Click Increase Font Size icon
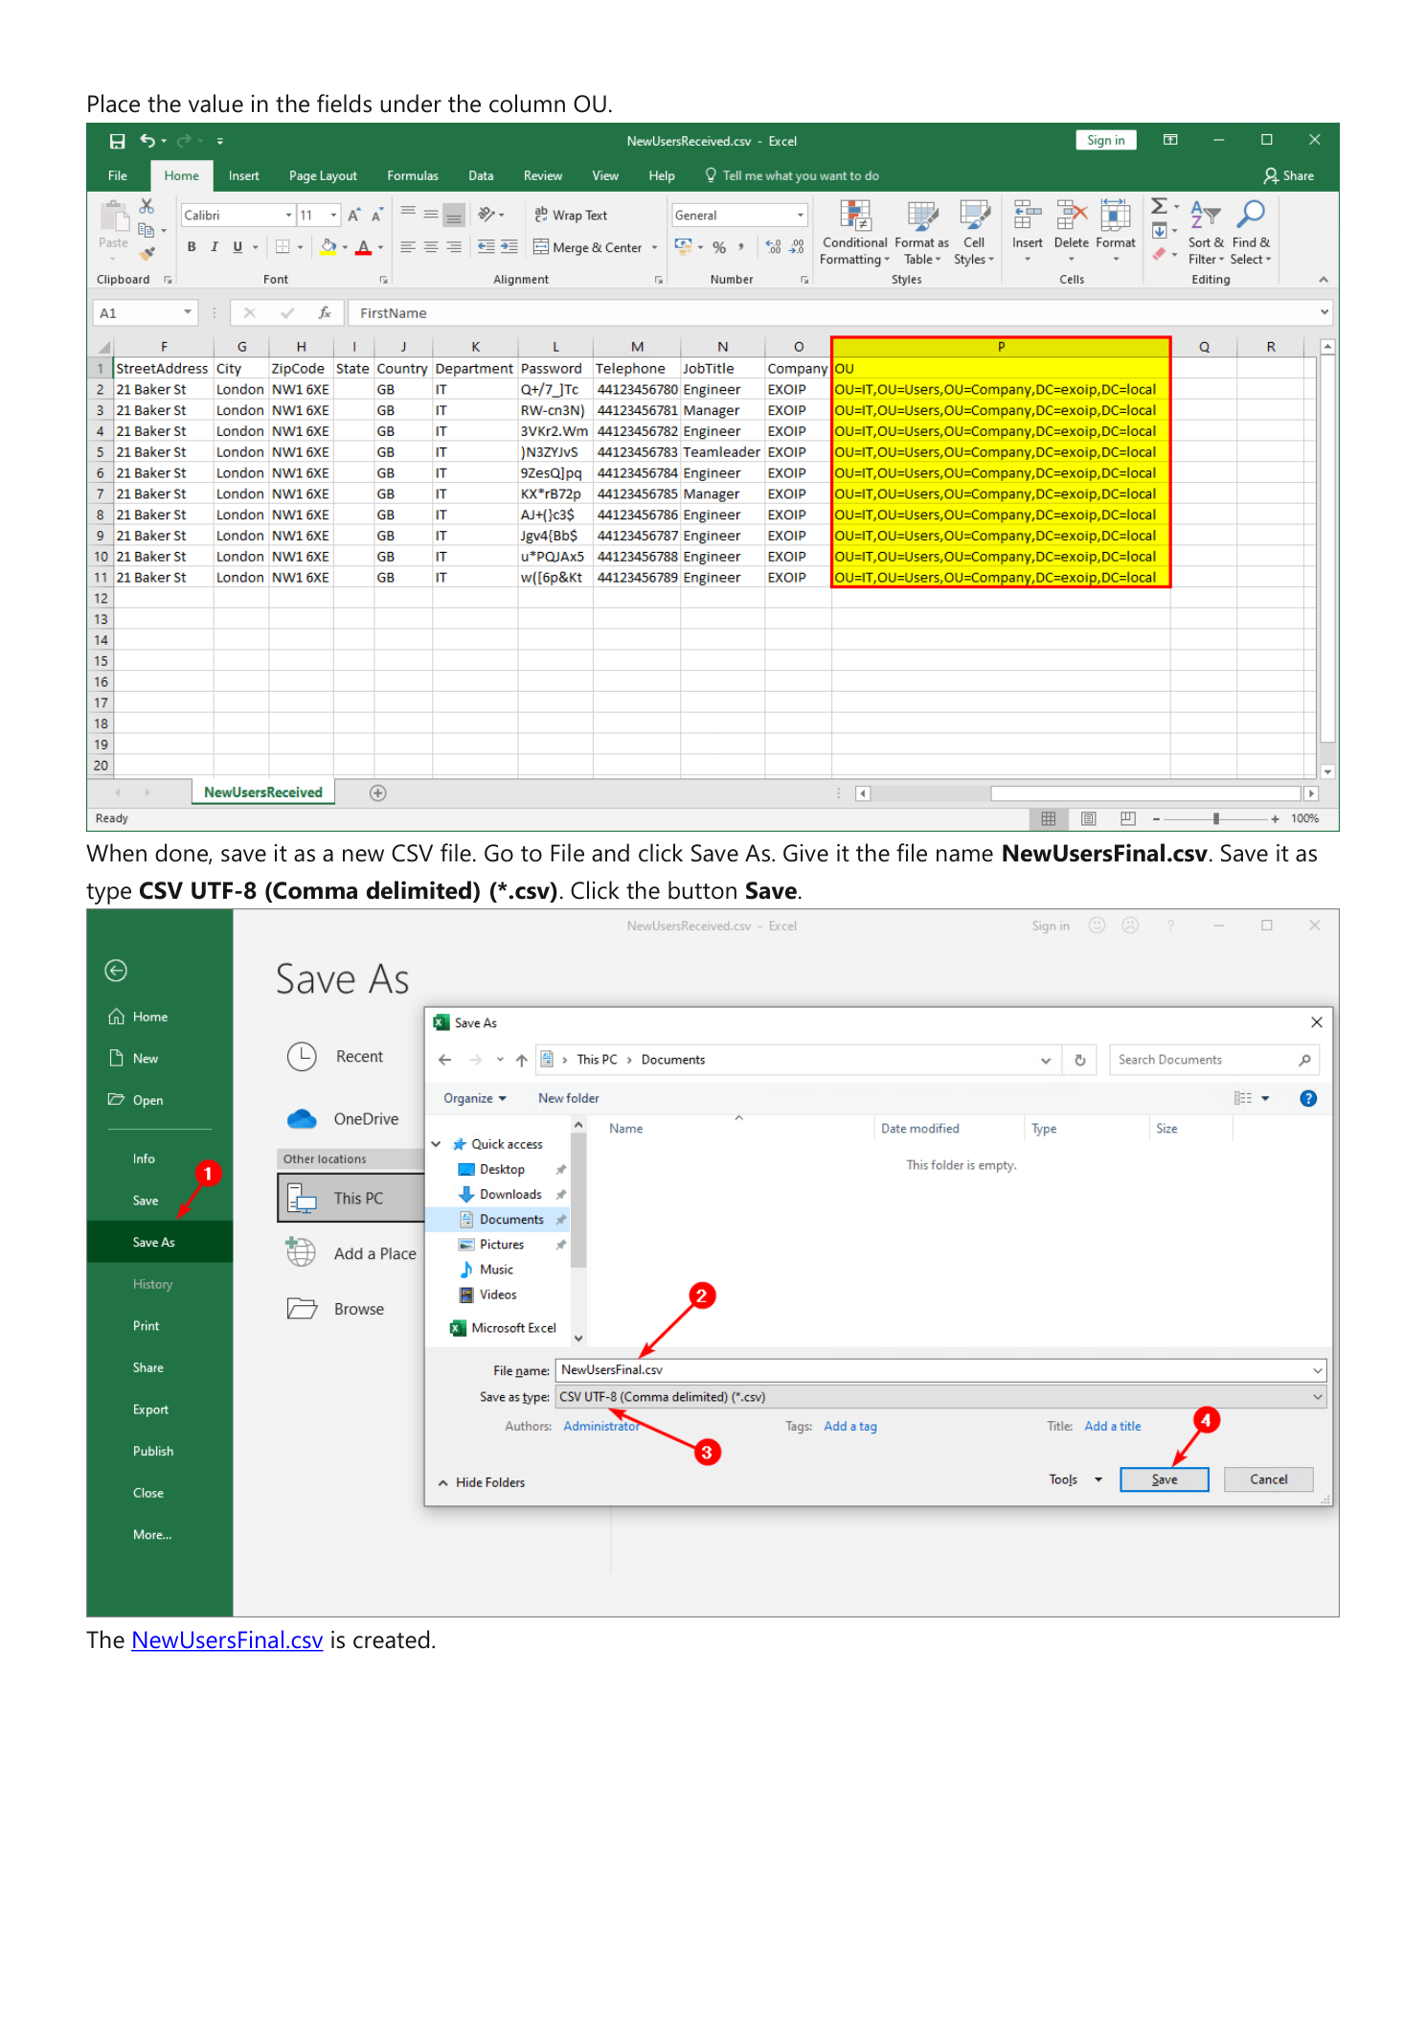Image resolution: width=1426 pixels, height=2017 pixels. pyautogui.click(x=354, y=216)
